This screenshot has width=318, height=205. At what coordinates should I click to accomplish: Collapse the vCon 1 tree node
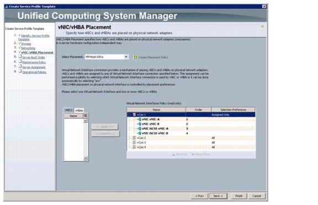click(129, 115)
